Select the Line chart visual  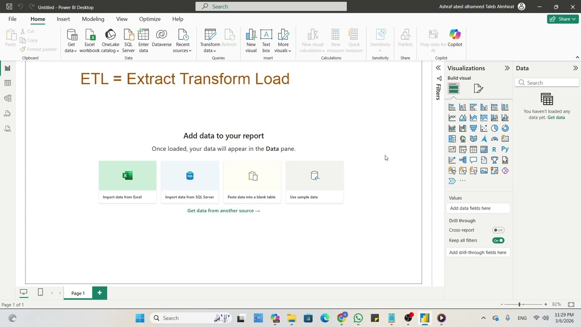pos(452,118)
